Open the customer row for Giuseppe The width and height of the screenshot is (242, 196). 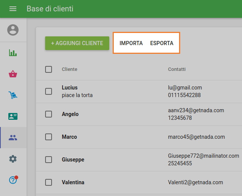pos(73,160)
